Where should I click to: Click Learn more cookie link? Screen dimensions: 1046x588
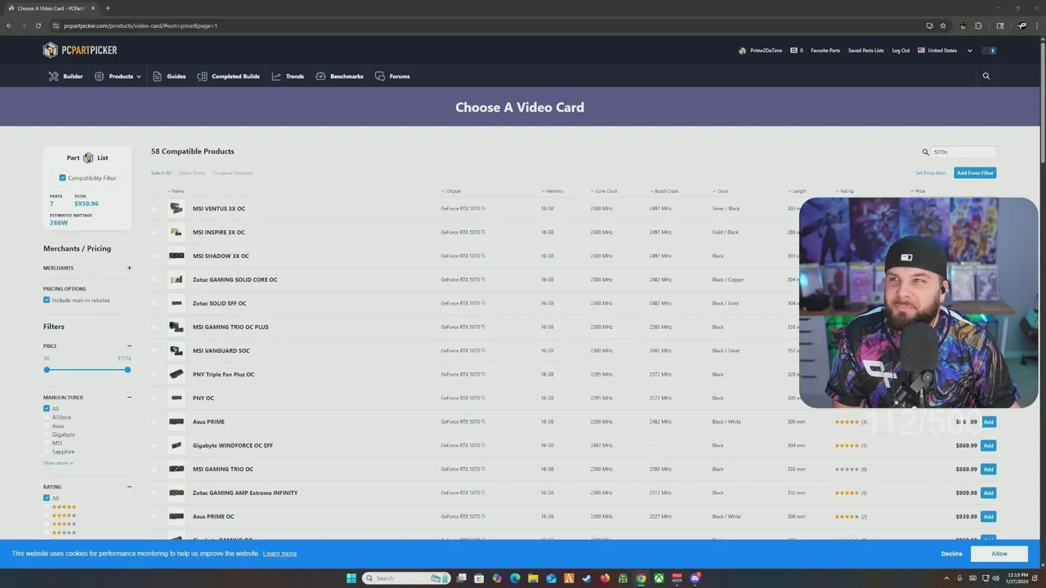279,554
